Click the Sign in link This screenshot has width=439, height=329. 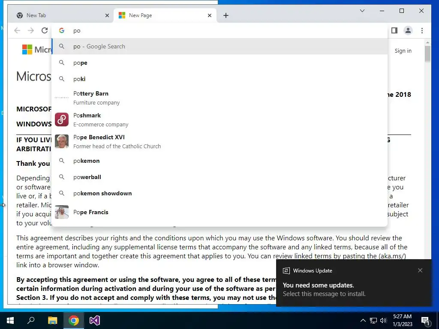pos(403,51)
